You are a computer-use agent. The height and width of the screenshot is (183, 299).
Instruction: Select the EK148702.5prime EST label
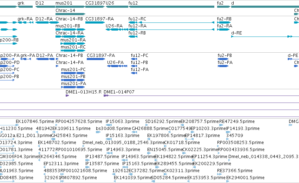pyautogui.click(x=57, y=143)
